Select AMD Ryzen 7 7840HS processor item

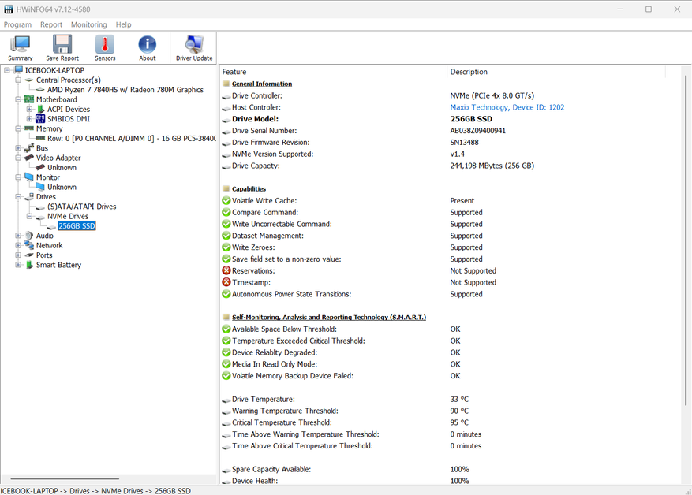click(x=125, y=90)
